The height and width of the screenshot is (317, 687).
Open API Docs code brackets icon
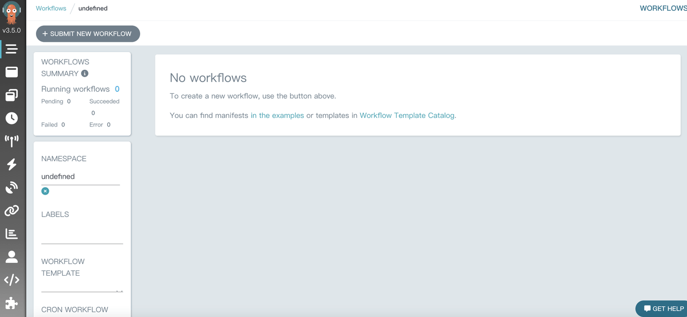[x=11, y=280]
